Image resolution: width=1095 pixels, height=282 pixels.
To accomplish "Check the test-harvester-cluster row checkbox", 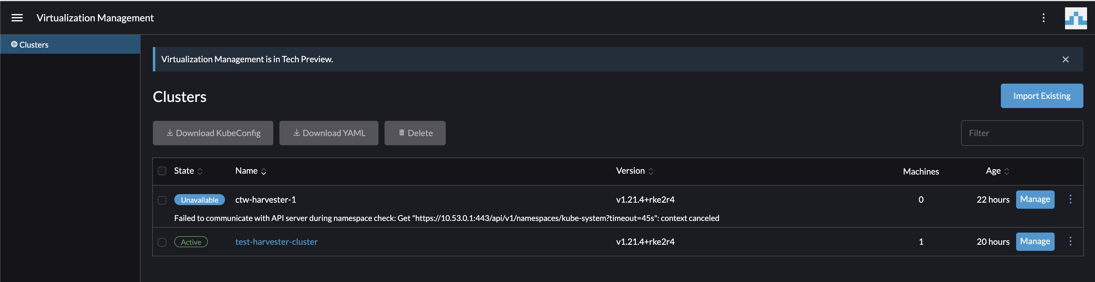I will coord(162,242).
